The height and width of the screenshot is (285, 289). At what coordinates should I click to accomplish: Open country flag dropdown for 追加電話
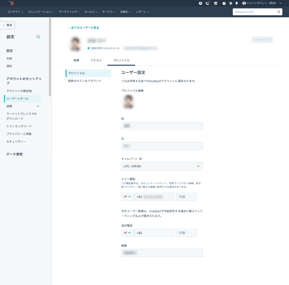(127, 233)
